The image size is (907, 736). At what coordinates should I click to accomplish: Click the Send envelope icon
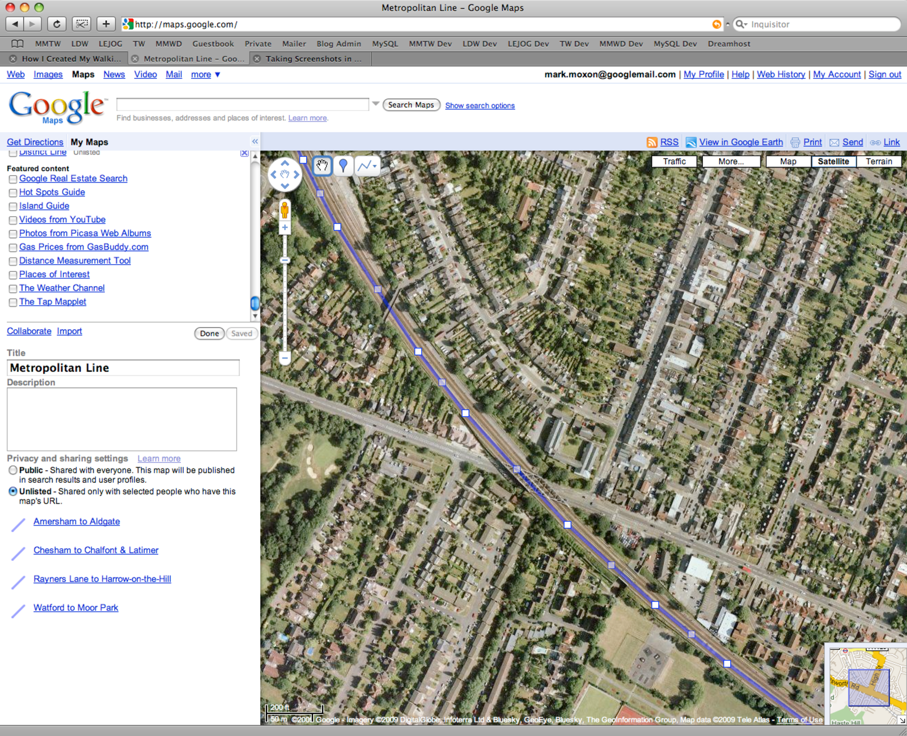(x=834, y=142)
